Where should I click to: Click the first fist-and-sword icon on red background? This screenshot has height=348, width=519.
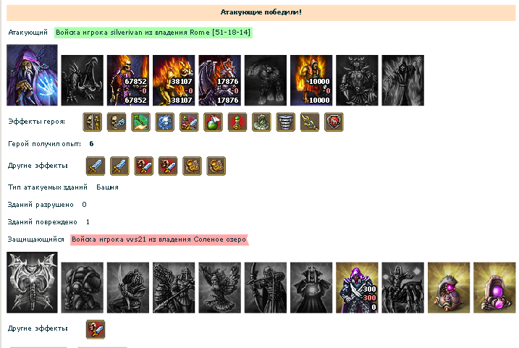coord(143,166)
